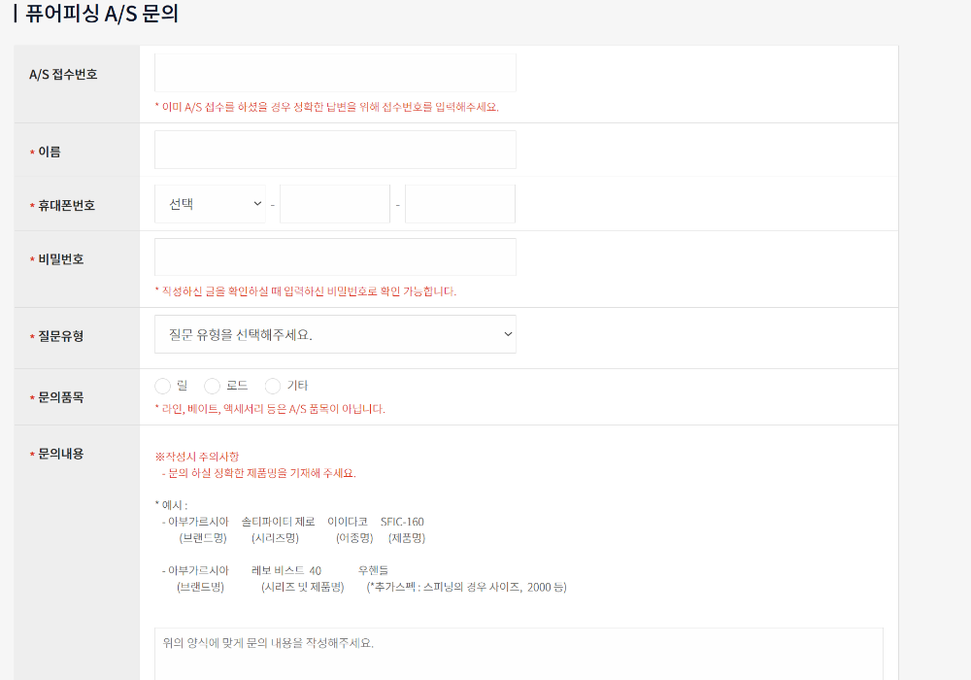Select the 릴 radio button under 문의품목

tap(162, 386)
